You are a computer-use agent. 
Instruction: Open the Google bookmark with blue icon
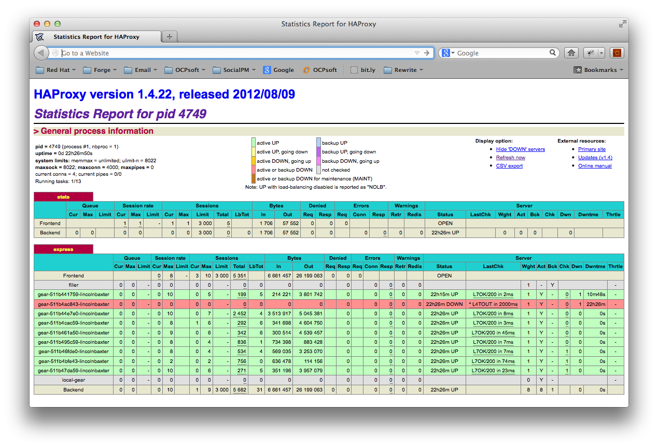coord(267,70)
